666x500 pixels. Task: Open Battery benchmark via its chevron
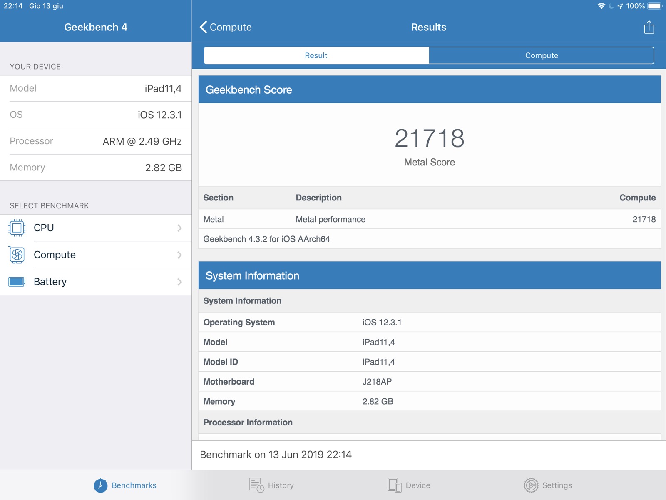point(179,282)
